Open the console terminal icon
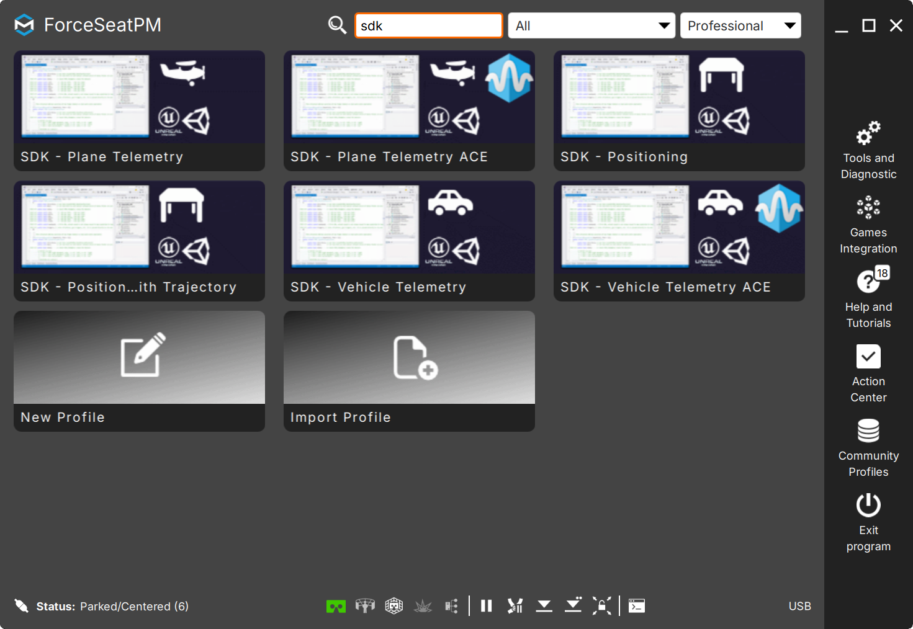Image resolution: width=913 pixels, height=629 pixels. point(637,606)
